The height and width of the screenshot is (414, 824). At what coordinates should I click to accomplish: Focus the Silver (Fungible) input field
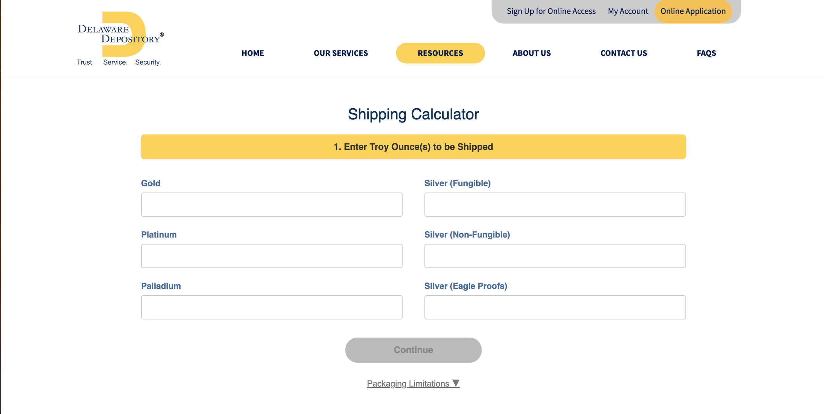point(555,204)
